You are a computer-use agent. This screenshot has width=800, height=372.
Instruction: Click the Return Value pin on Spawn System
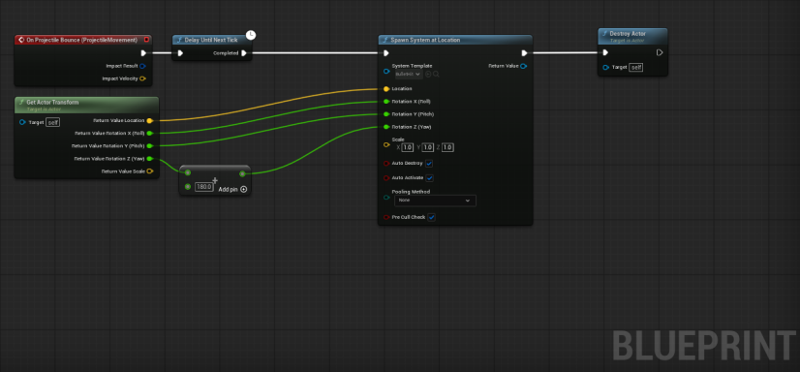[x=524, y=66]
